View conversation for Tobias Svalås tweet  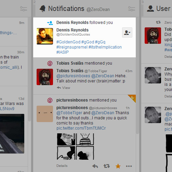coord(64,88)
